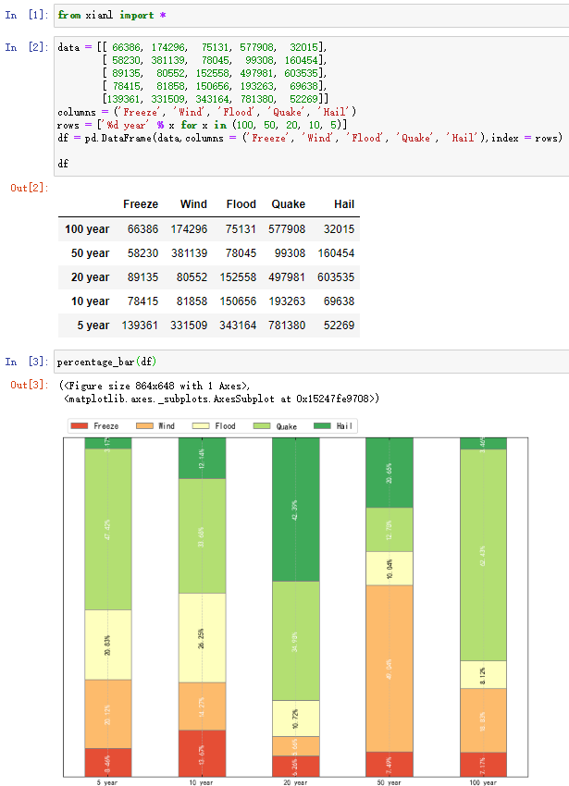This screenshot has height=786, width=569.
Task: Click the 47.42% Quake segment of 5 year bar
Action: point(108,529)
